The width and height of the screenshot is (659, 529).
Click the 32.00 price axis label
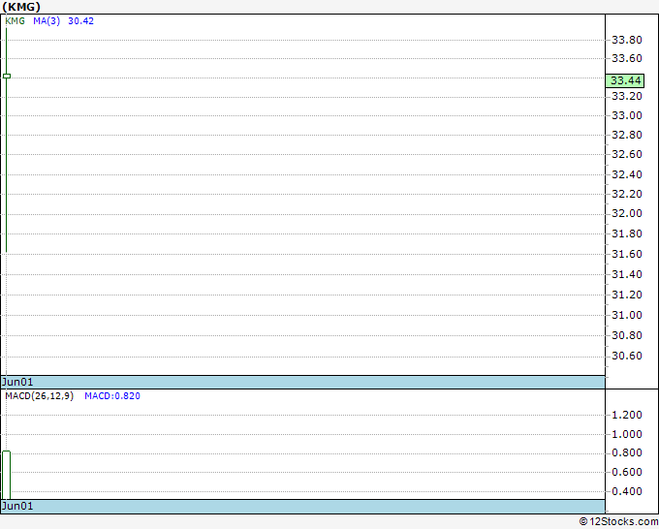coord(627,213)
